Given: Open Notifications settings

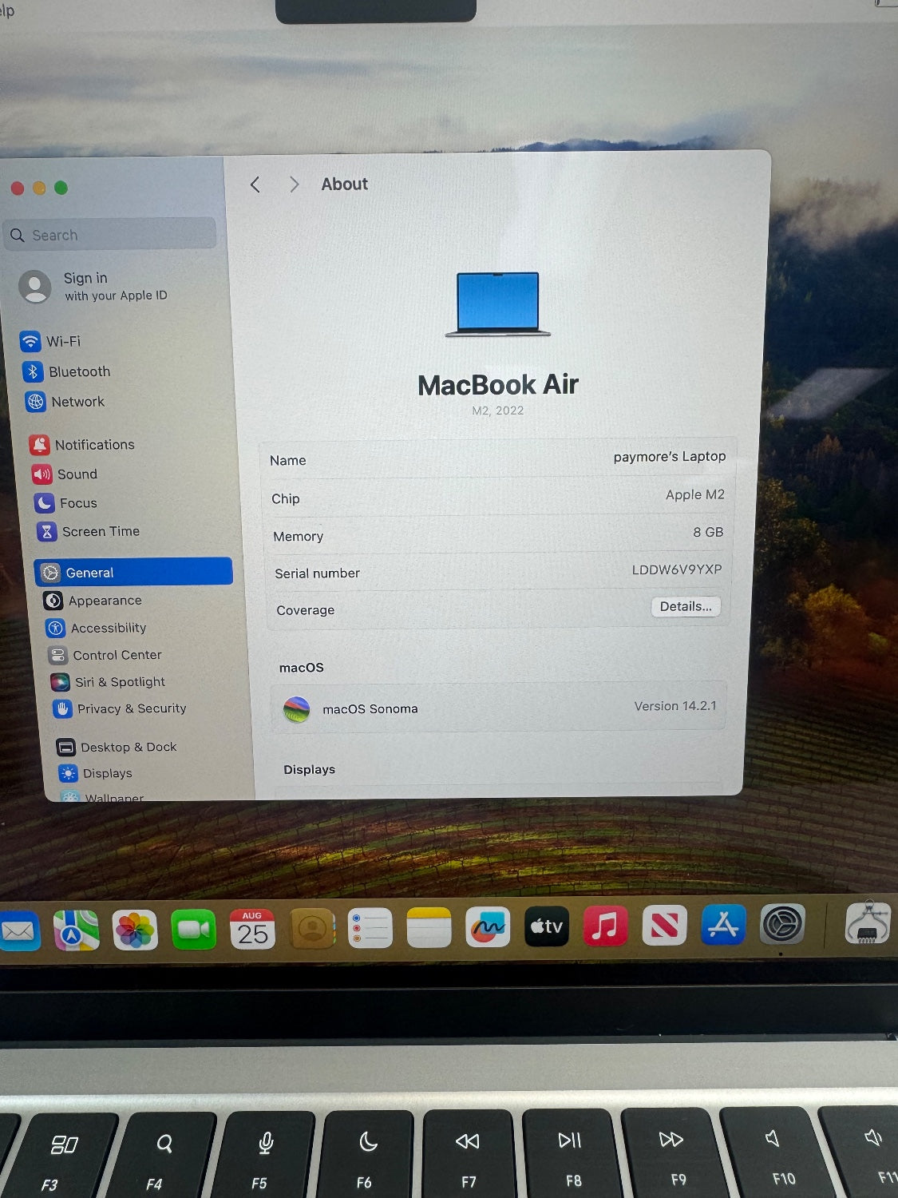Looking at the screenshot, I should (x=82, y=444).
